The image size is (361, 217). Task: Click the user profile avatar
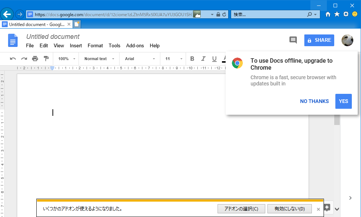(x=347, y=40)
